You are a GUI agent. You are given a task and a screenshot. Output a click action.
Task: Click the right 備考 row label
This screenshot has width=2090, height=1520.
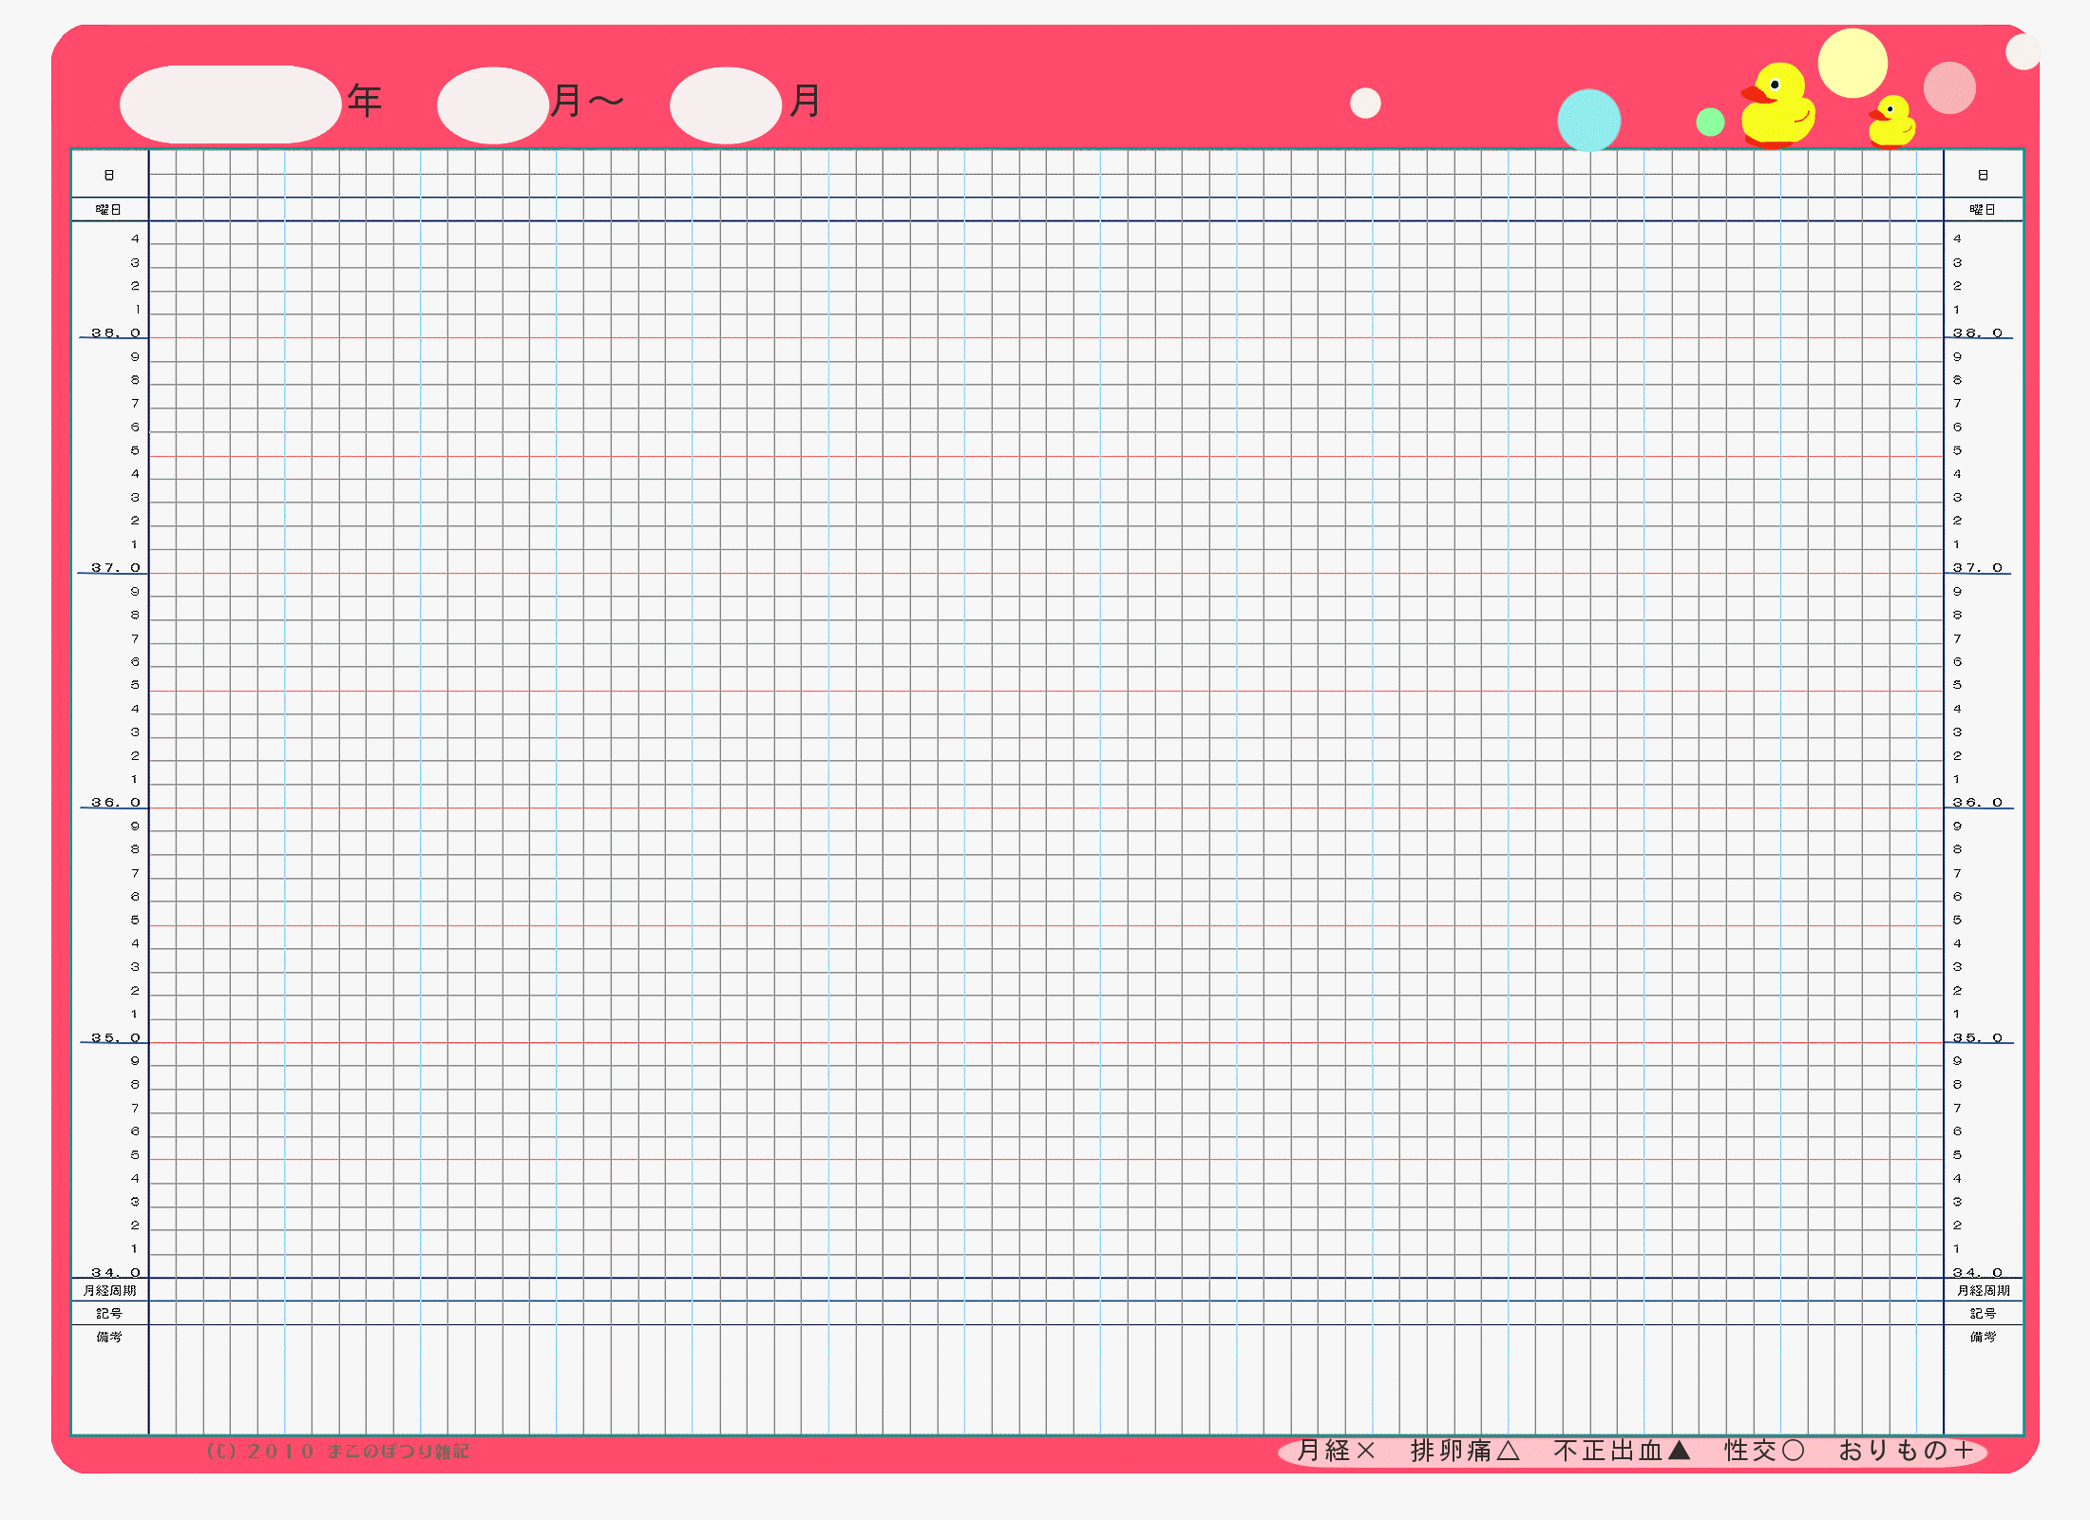pyautogui.click(x=1983, y=1337)
